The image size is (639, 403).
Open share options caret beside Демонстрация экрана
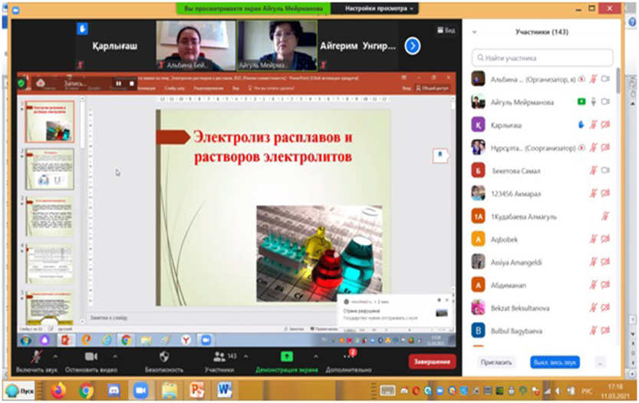[x=316, y=356]
